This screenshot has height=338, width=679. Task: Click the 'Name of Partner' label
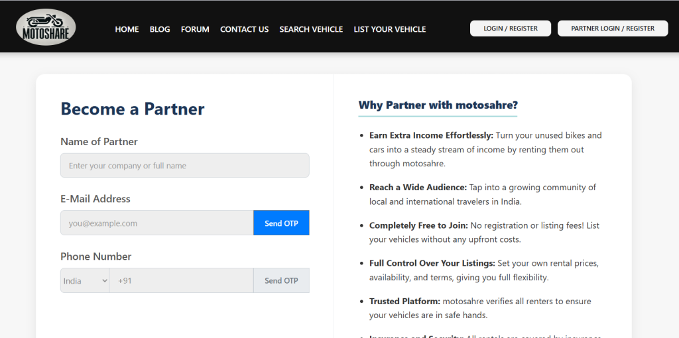click(x=99, y=142)
